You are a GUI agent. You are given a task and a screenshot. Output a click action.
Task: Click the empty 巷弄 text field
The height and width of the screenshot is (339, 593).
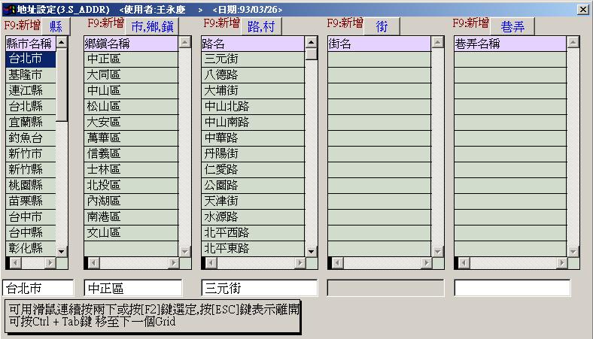[512, 288]
